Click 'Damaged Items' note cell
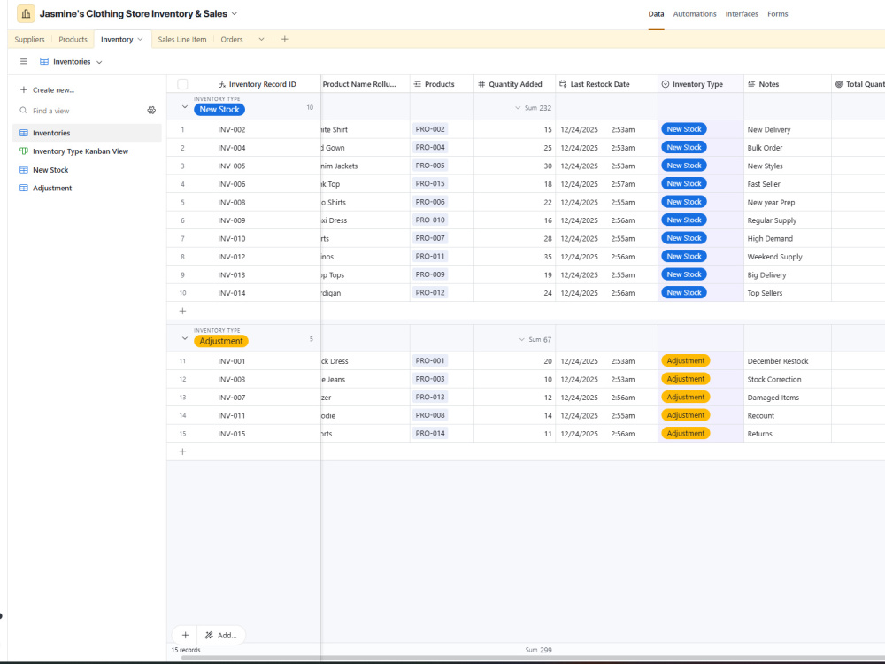Screen dimensions: 885x664 pos(787,398)
